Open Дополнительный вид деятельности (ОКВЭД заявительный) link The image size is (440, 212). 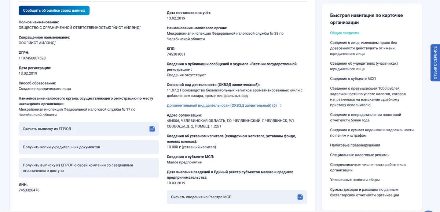tap(221, 106)
